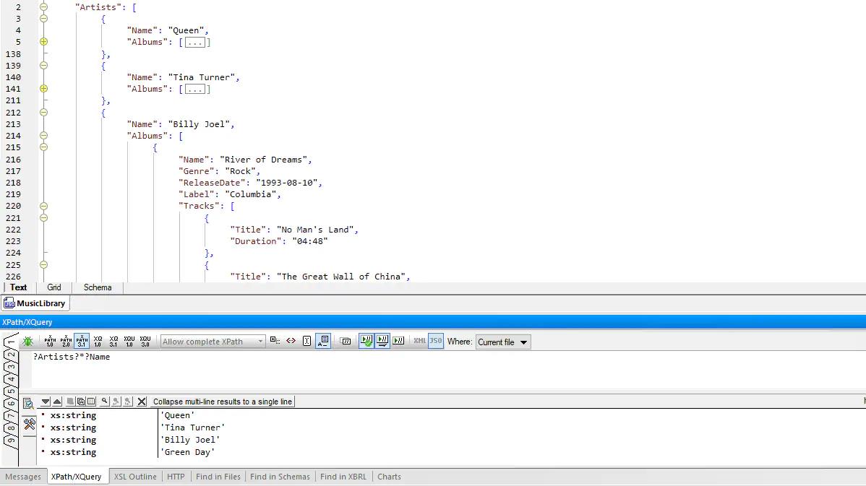
Task: Click the find magnifier icon in results
Action: point(104,402)
